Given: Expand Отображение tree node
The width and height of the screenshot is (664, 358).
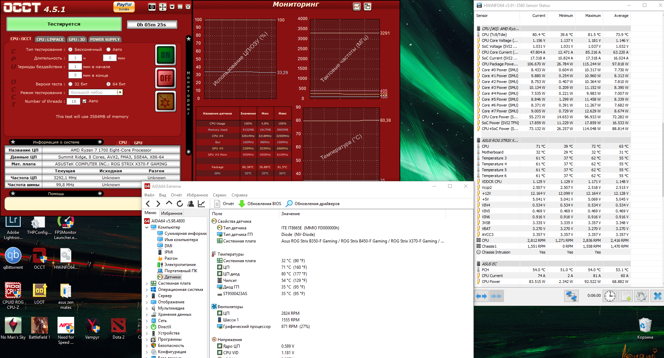Looking at the screenshot, I should 147,302.
